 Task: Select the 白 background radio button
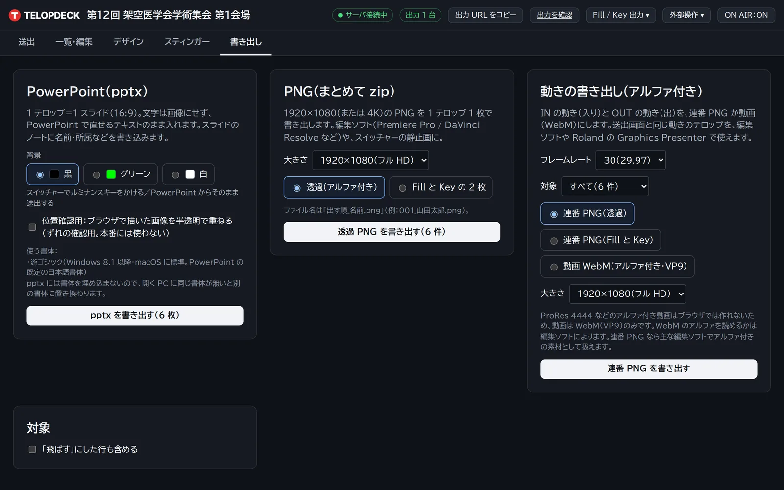pos(175,175)
